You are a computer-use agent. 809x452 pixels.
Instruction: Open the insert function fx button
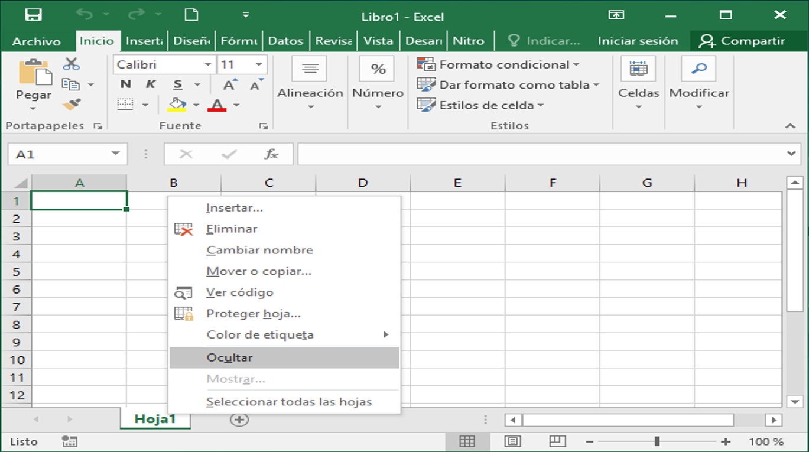271,154
